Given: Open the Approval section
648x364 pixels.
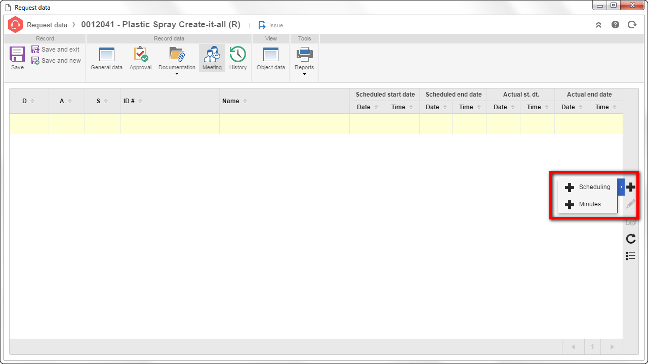Looking at the screenshot, I should click(x=141, y=58).
